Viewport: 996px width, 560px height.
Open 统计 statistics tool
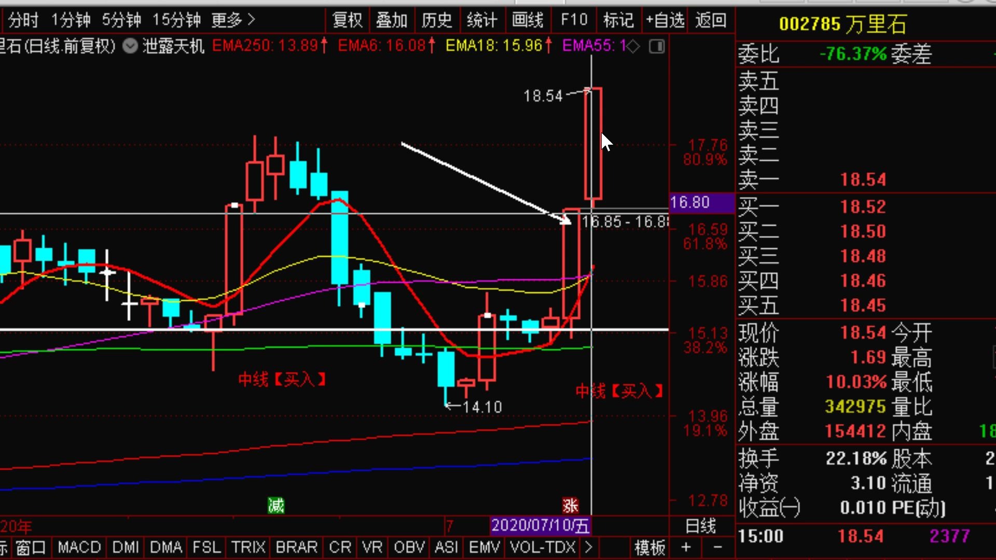click(x=482, y=20)
